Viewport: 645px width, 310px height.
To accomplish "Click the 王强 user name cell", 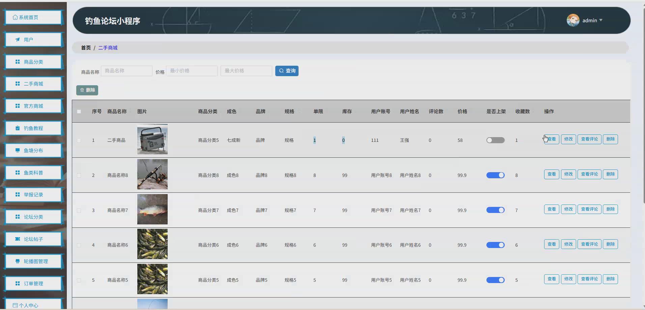I will click(x=404, y=140).
